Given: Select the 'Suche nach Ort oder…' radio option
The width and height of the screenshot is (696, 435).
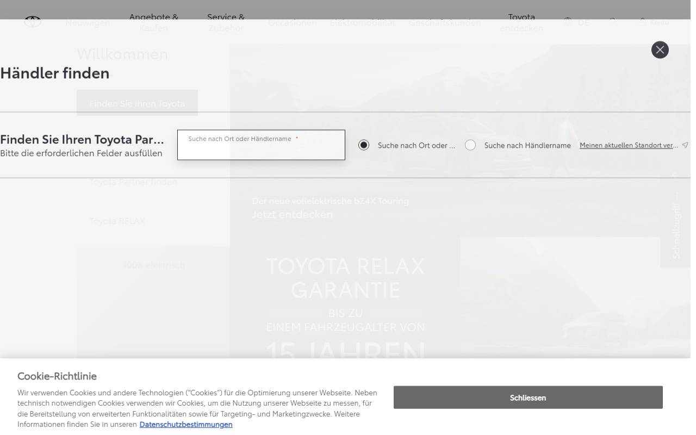Looking at the screenshot, I should (x=364, y=145).
